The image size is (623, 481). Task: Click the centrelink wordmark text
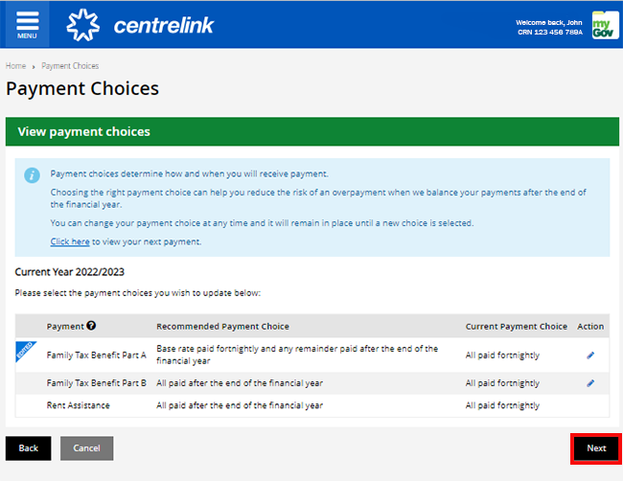coord(164,26)
